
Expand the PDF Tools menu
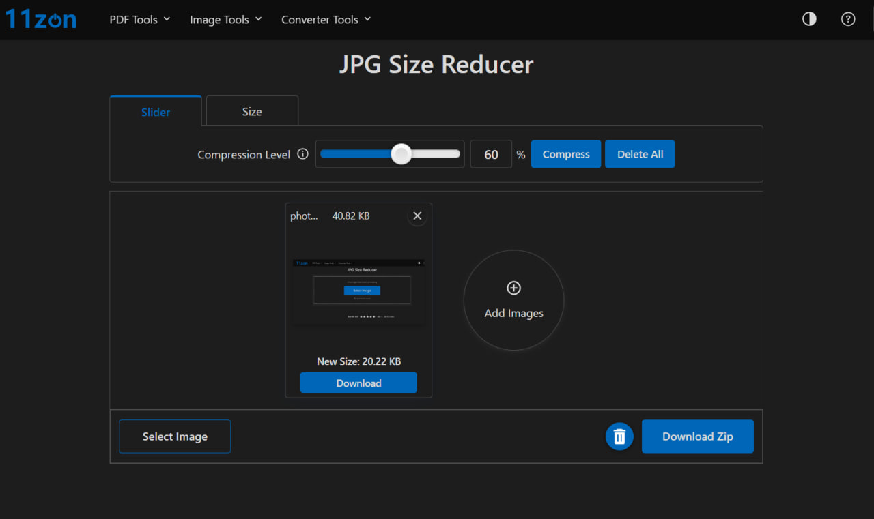click(140, 20)
